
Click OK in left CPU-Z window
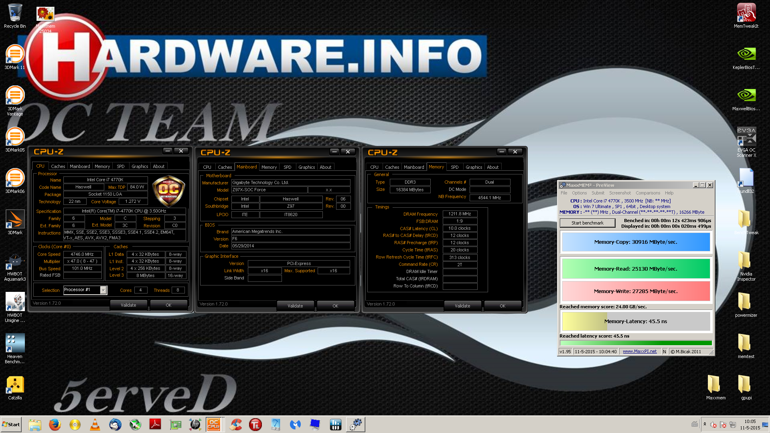point(168,305)
